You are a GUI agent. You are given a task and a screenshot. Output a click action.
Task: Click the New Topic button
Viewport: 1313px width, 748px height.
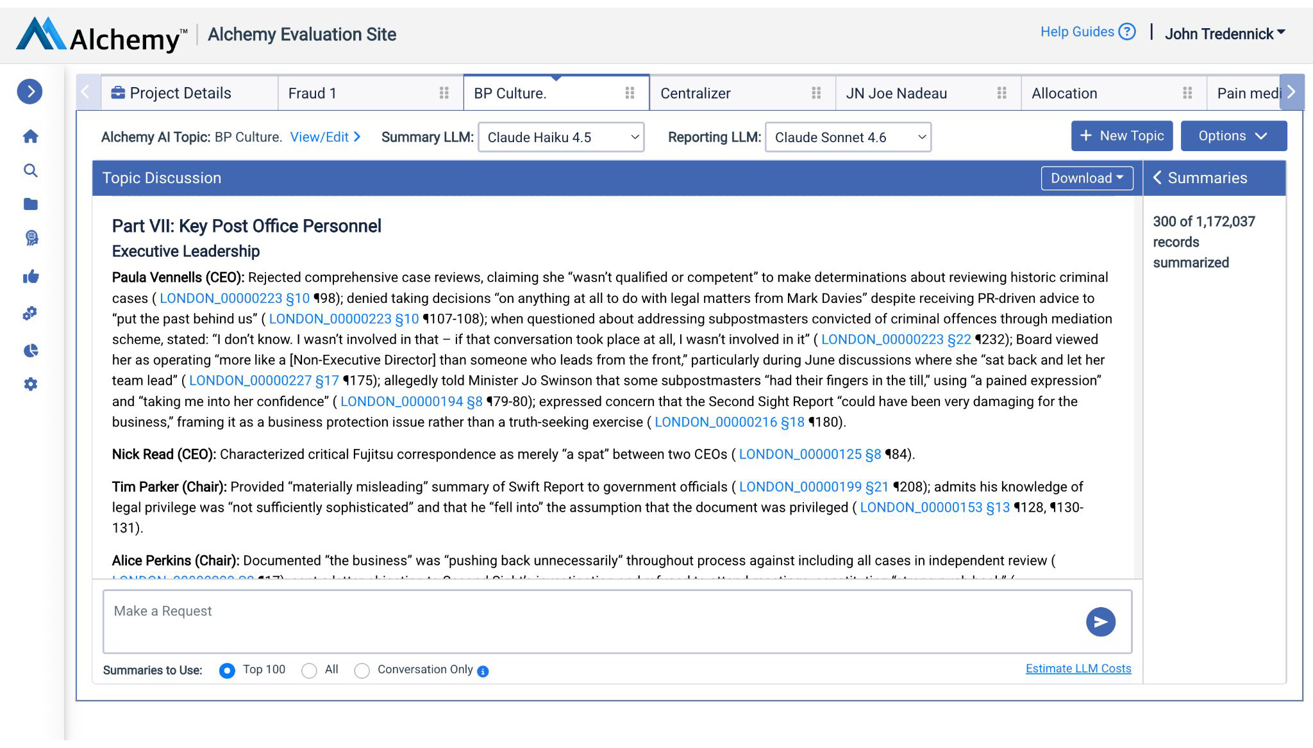[1121, 136]
